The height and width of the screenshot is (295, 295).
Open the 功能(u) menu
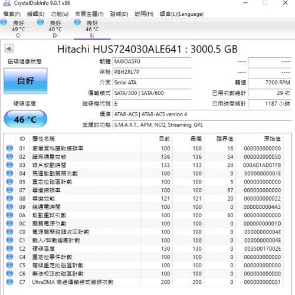tap(60, 14)
